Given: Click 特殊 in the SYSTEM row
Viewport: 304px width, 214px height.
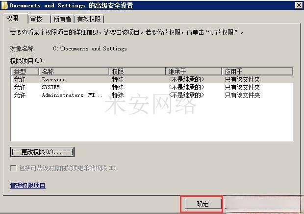Looking at the screenshot, I should [x=118, y=87].
